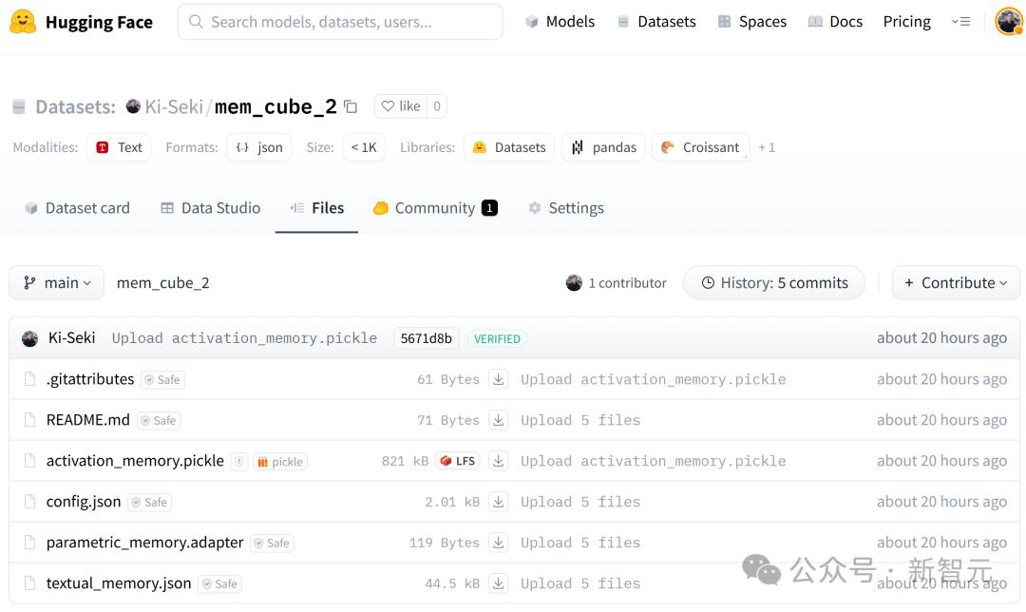The height and width of the screenshot is (612, 1026).
Task: Download the textual_memory.json file
Action: point(499,583)
